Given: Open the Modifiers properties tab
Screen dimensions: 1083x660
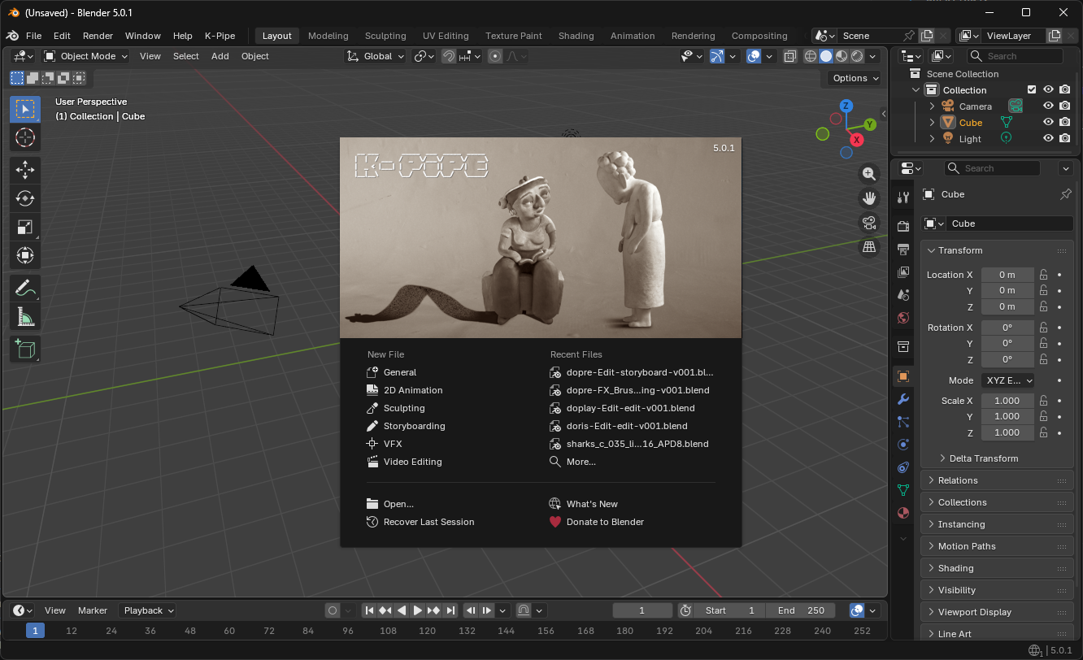Looking at the screenshot, I should click(902, 399).
